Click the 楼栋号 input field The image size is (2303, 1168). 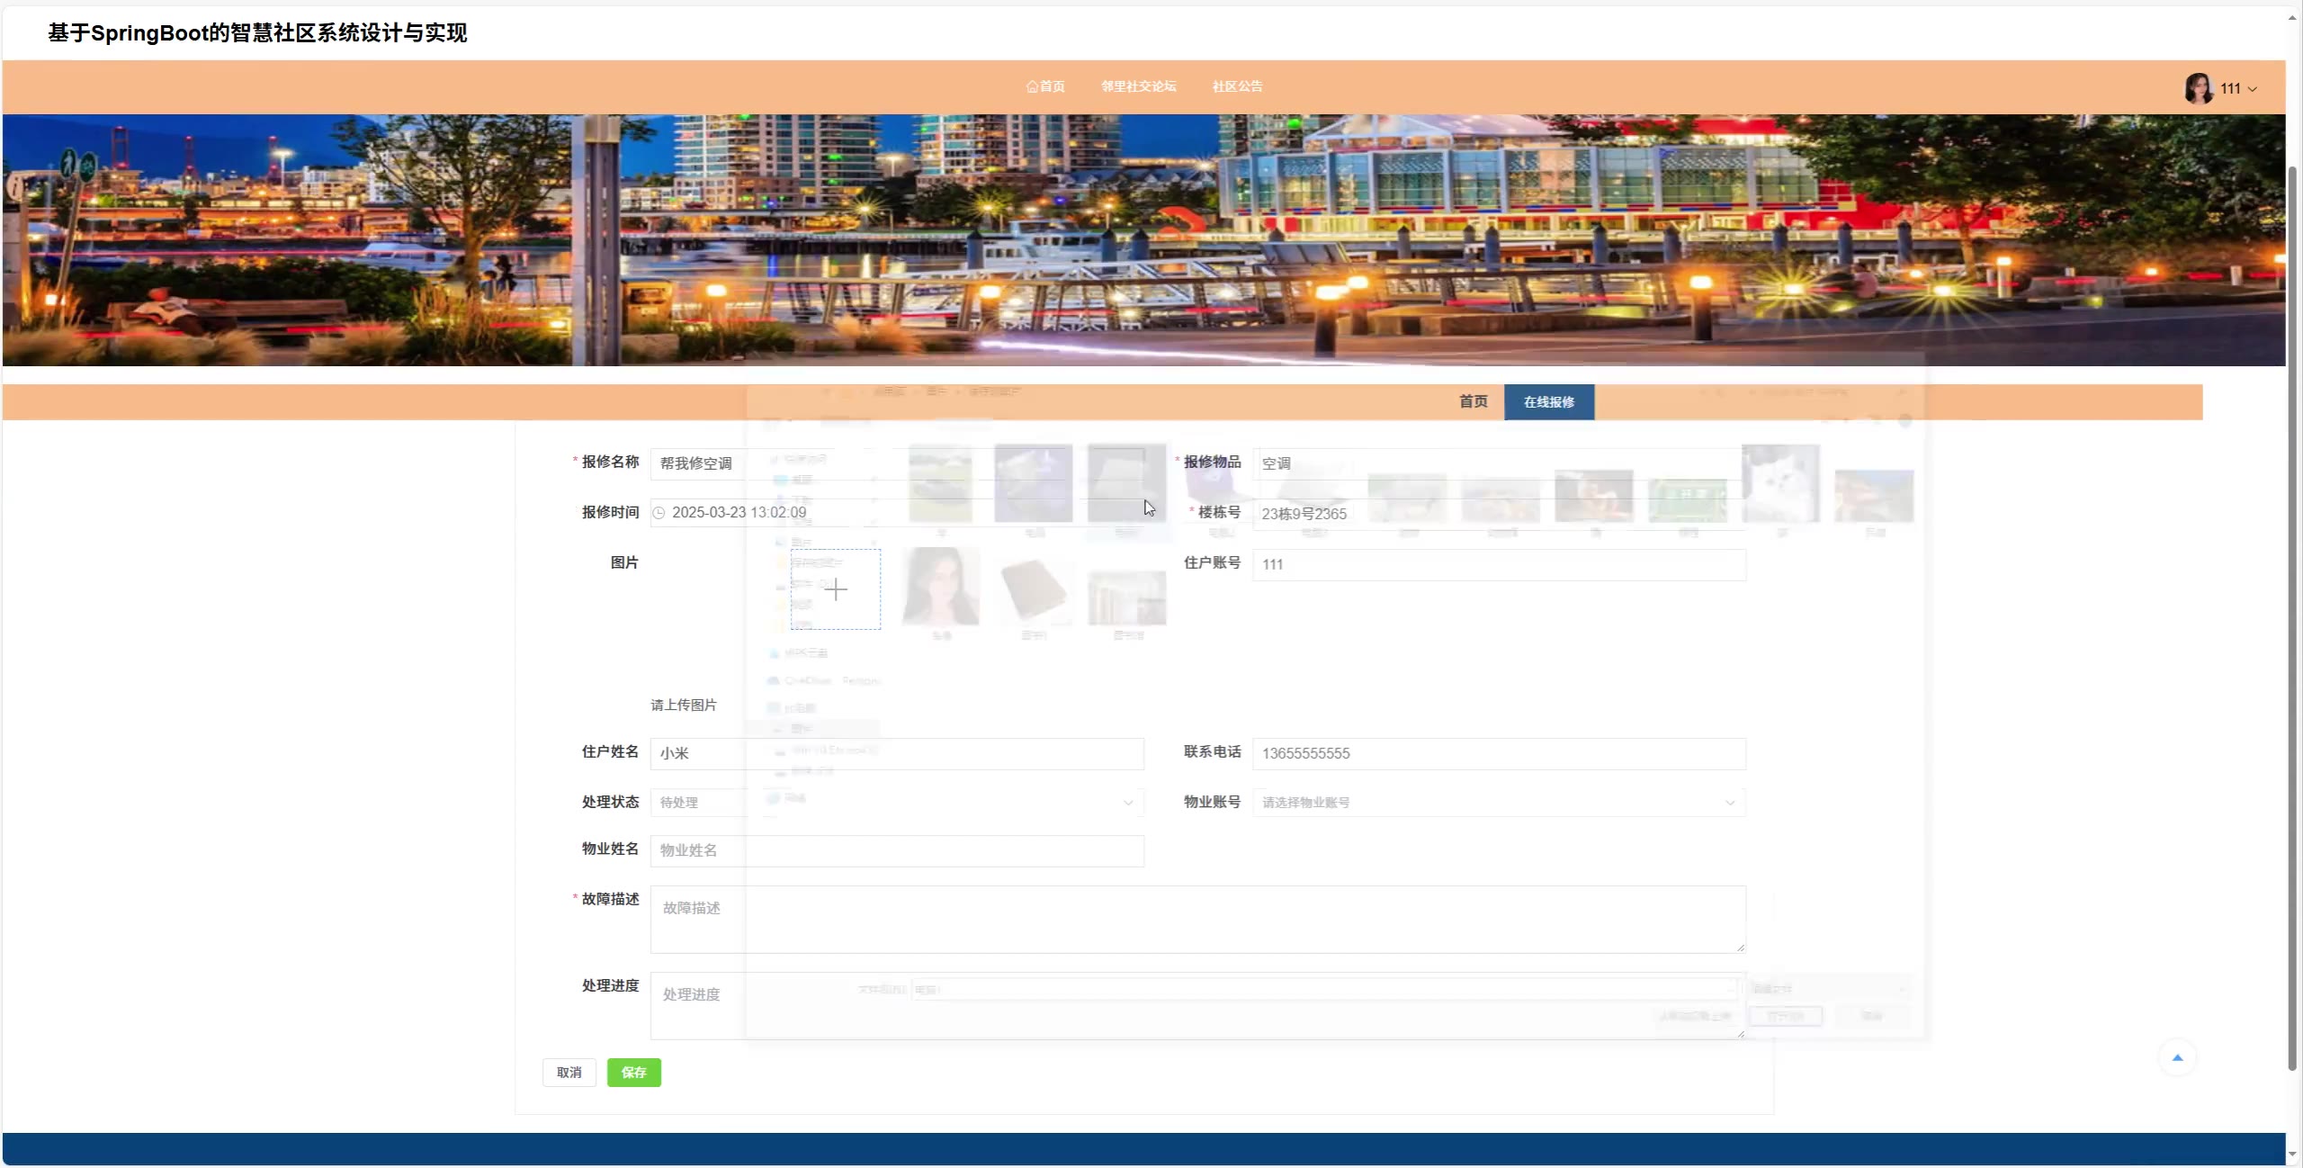point(1498,514)
